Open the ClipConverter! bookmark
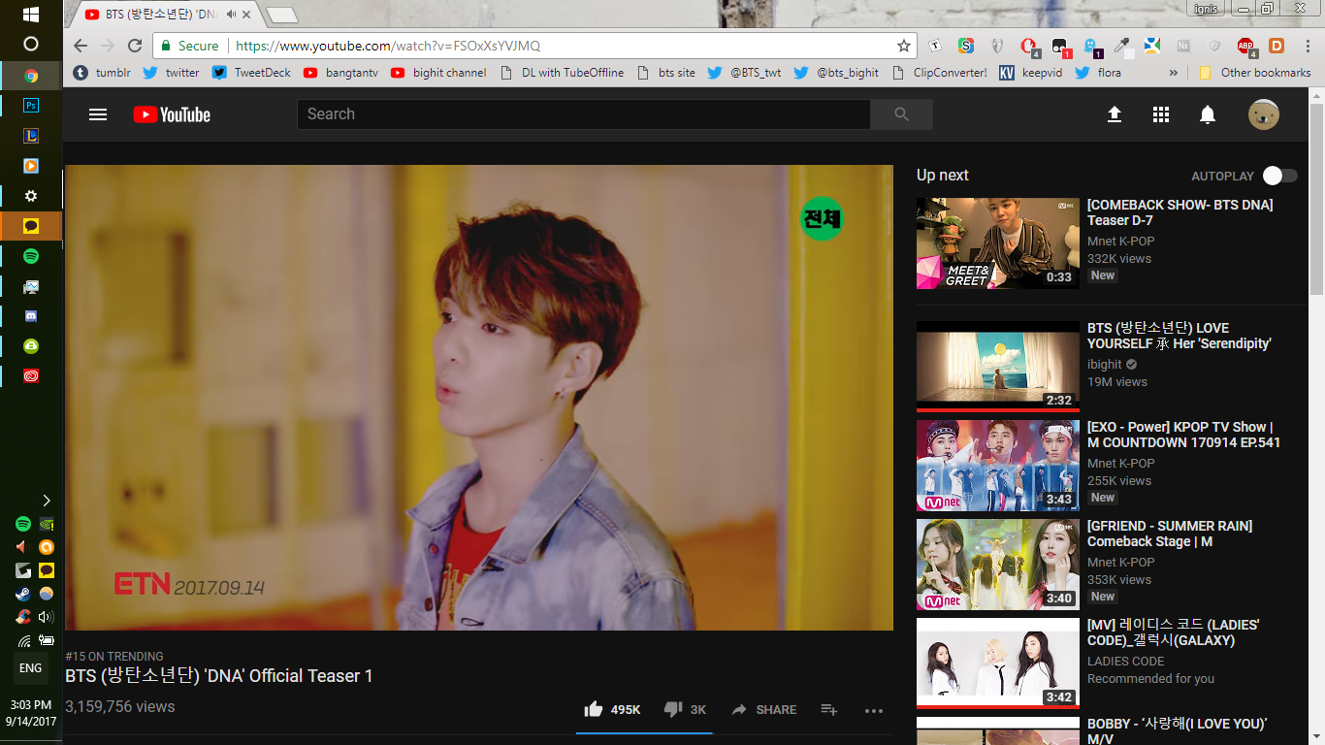Image resolution: width=1325 pixels, height=745 pixels. (x=940, y=73)
